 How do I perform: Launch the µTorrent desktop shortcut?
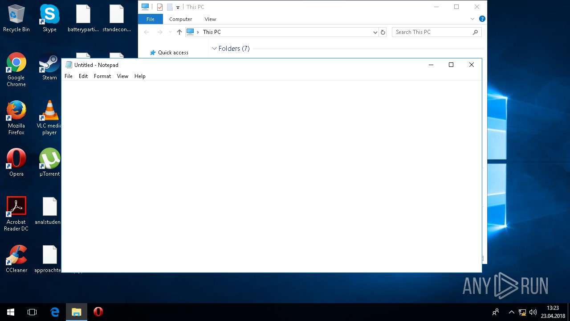click(x=49, y=163)
